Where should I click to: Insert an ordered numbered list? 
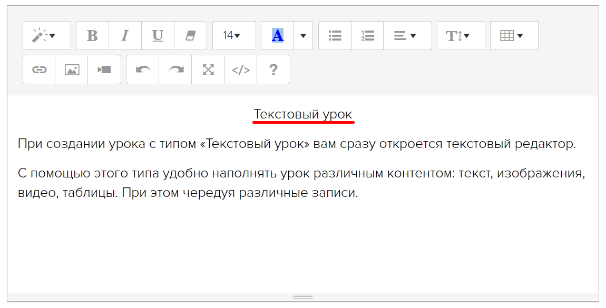click(367, 36)
